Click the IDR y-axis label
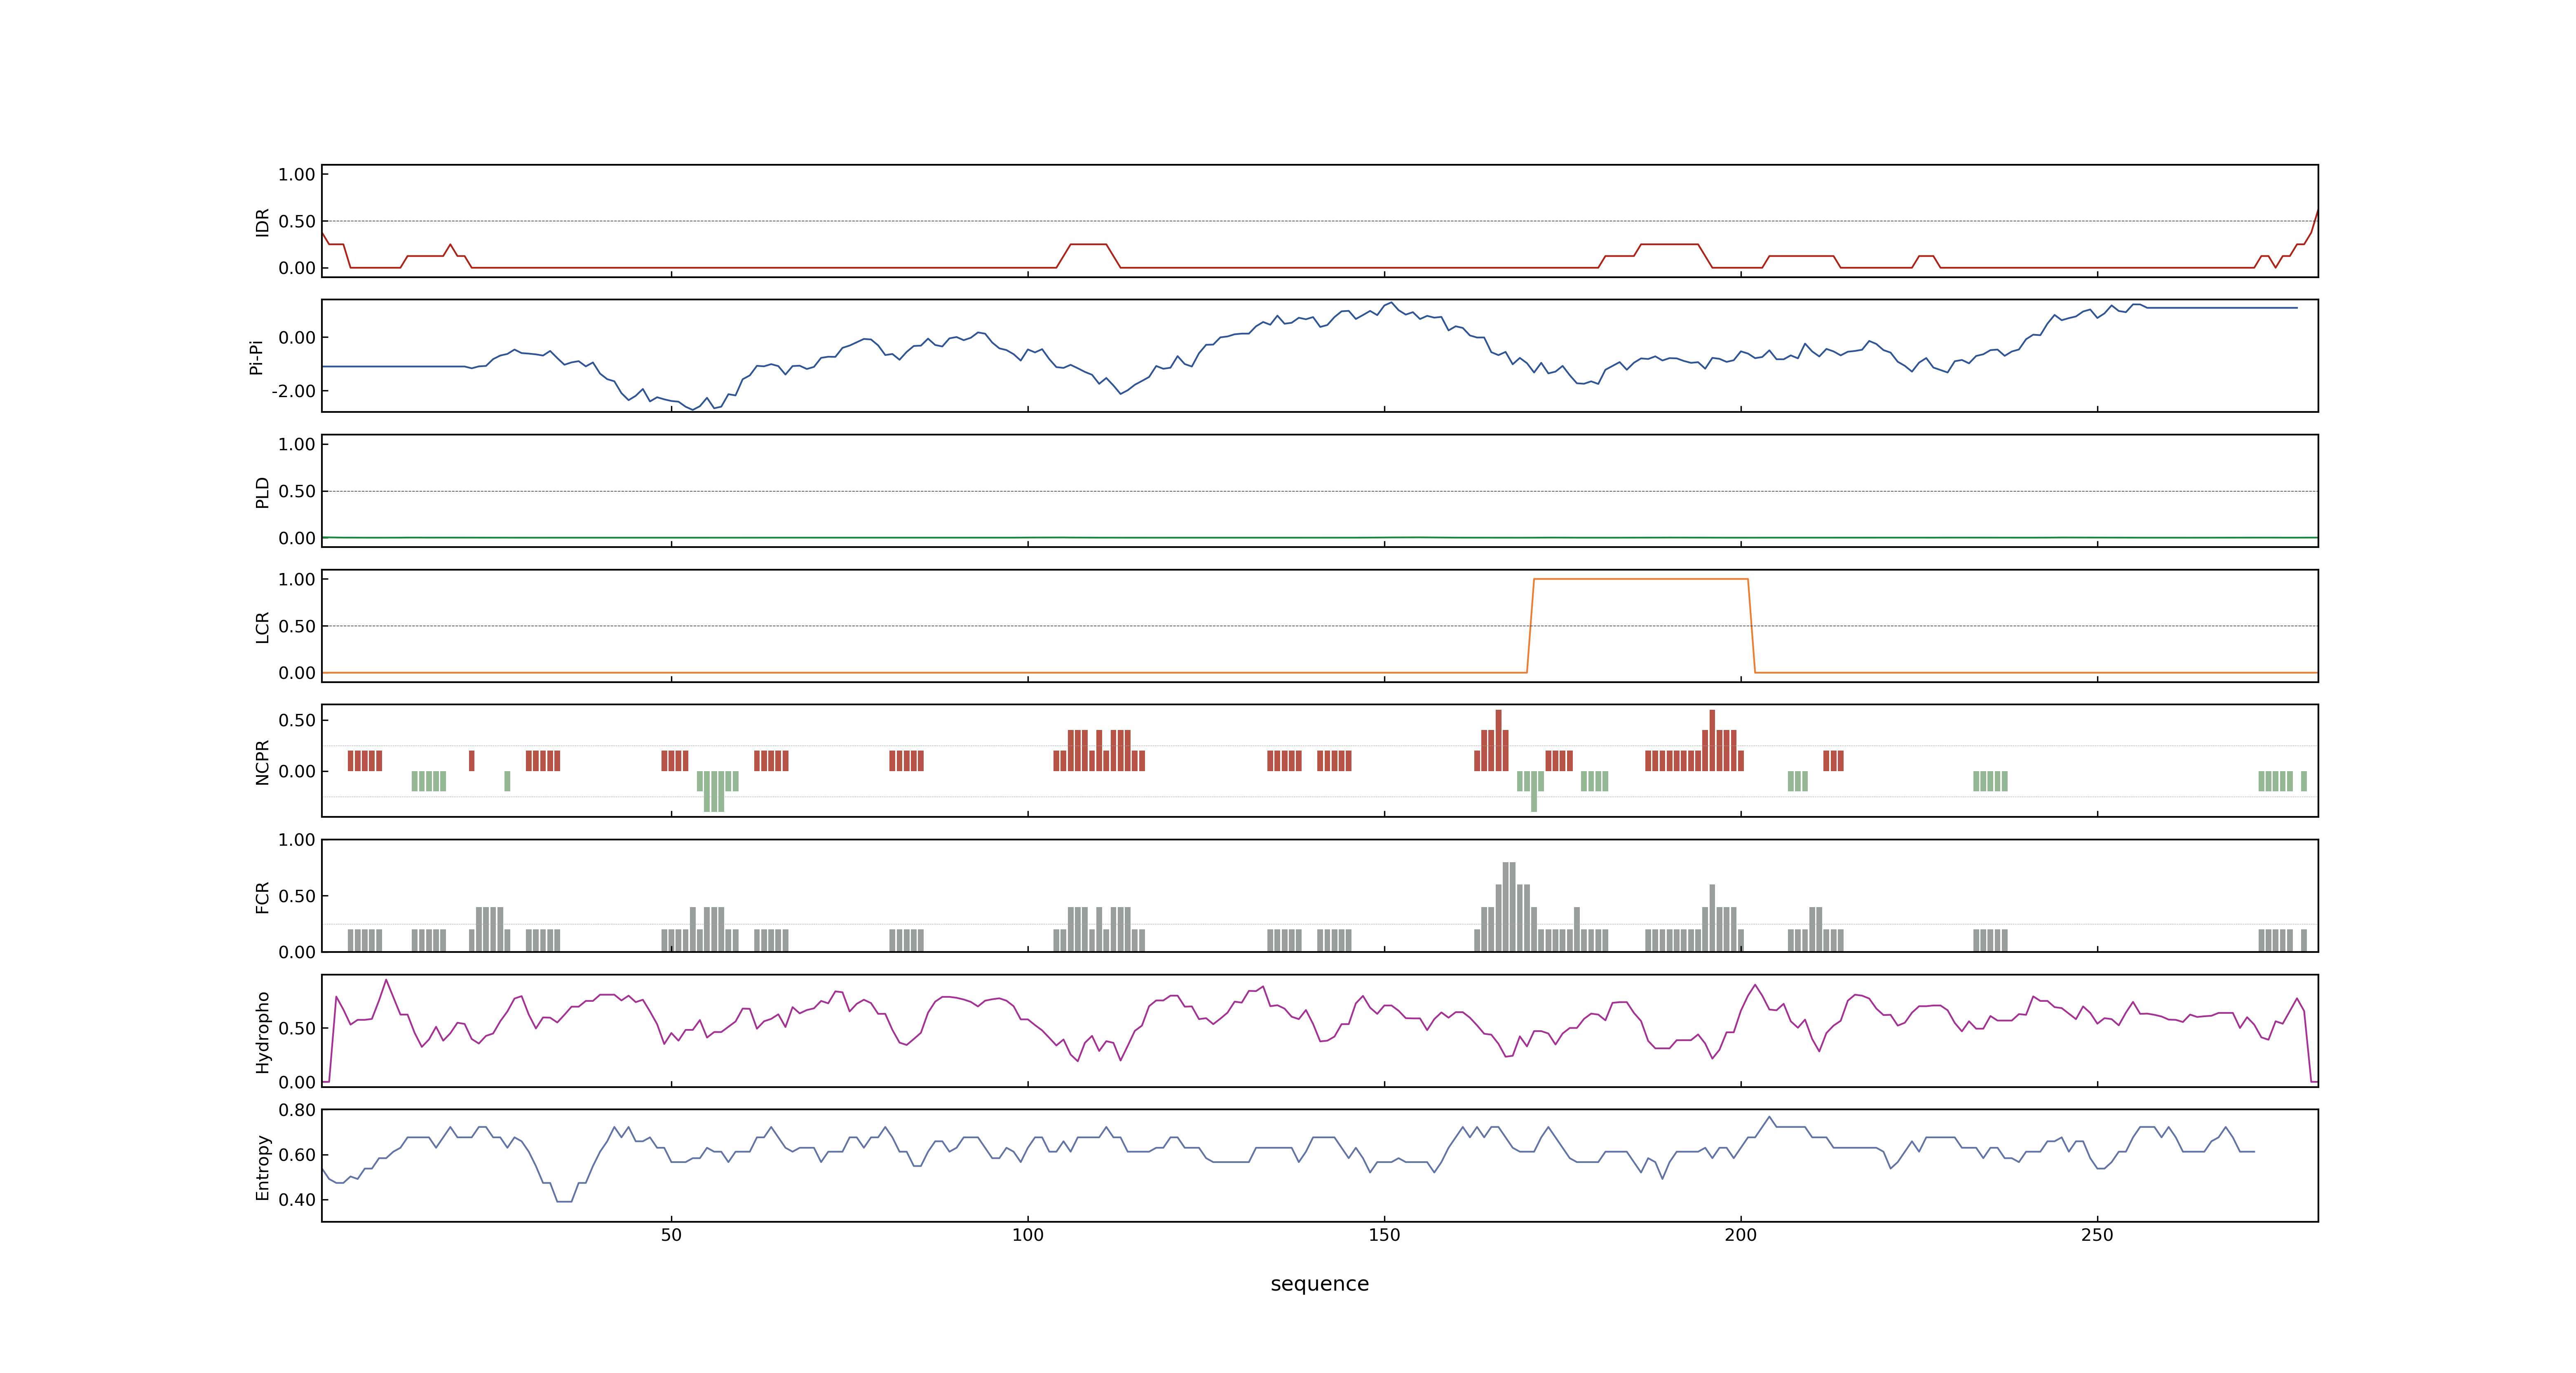The height and width of the screenshot is (1373, 2576). (x=262, y=222)
